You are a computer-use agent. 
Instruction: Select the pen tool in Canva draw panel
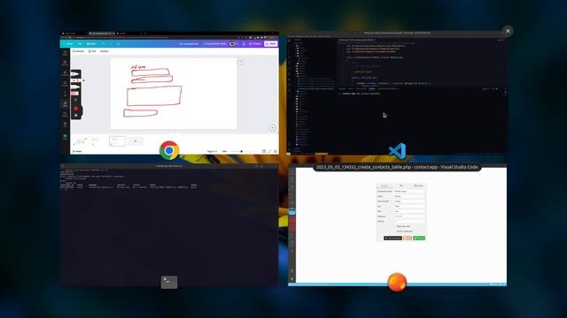click(75, 74)
